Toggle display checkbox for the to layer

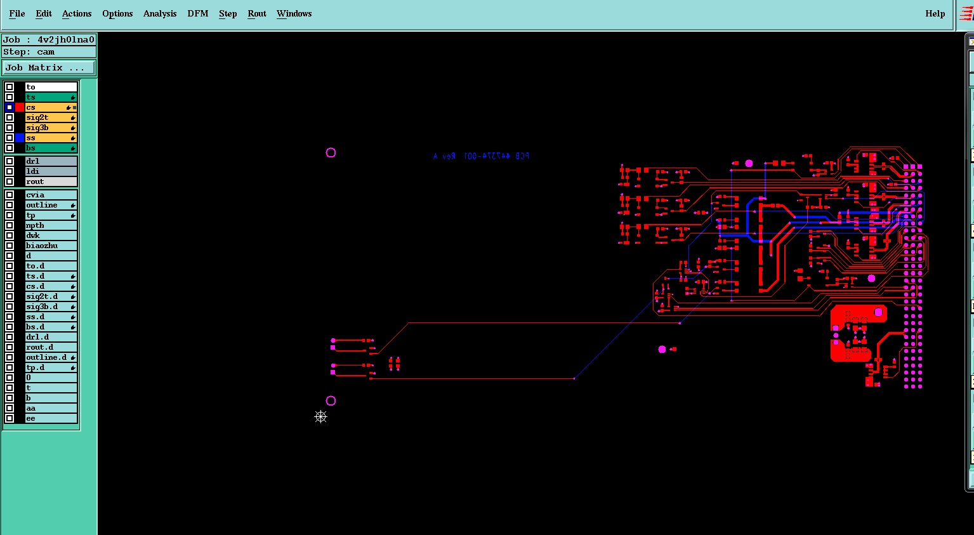(x=10, y=87)
